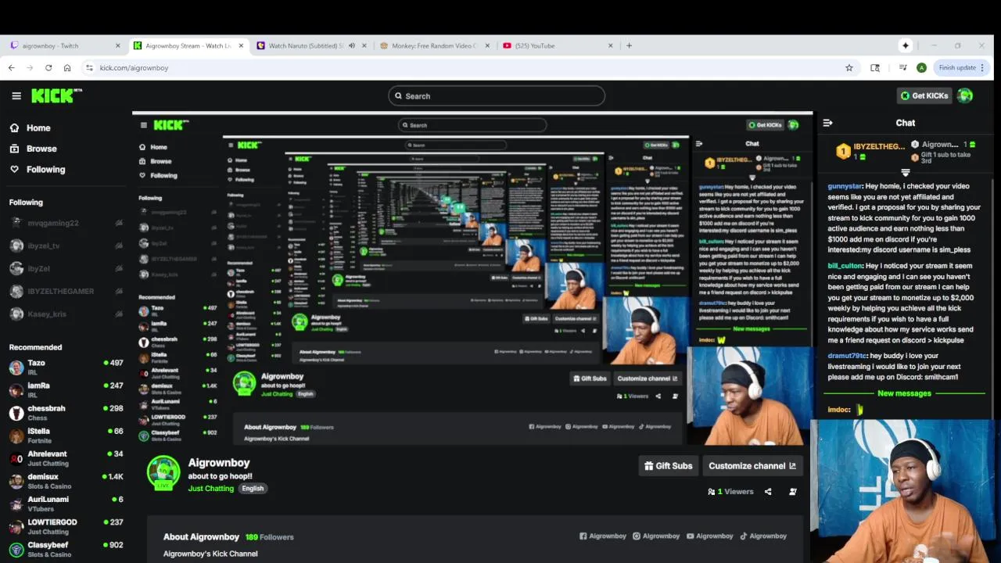The image size is (1001, 563).
Task: Mute the Watch Naruto tab audio
Action: pos(352,45)
